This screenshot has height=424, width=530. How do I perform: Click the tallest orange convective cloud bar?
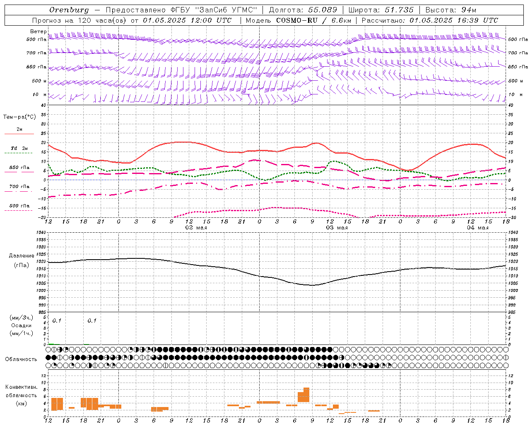(x=306, y=395)
